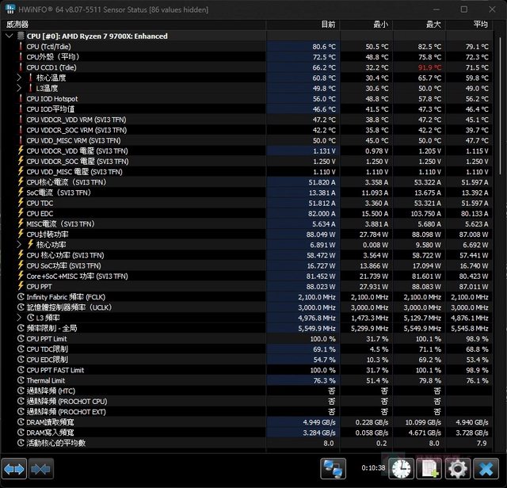Expand the 核心功率 tree row
The width and height of the screenshot is (507, 488).
19,245
